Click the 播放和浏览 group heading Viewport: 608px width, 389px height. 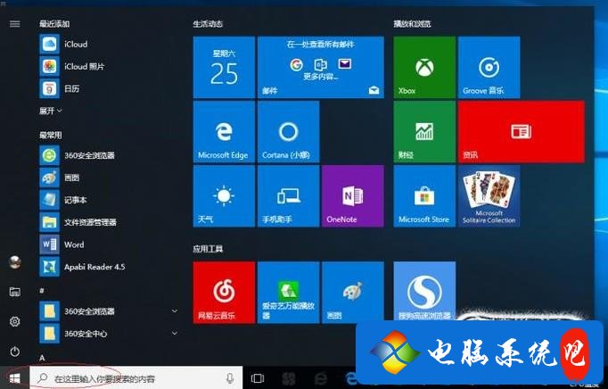pyautogui.click(x=412, y=24)
